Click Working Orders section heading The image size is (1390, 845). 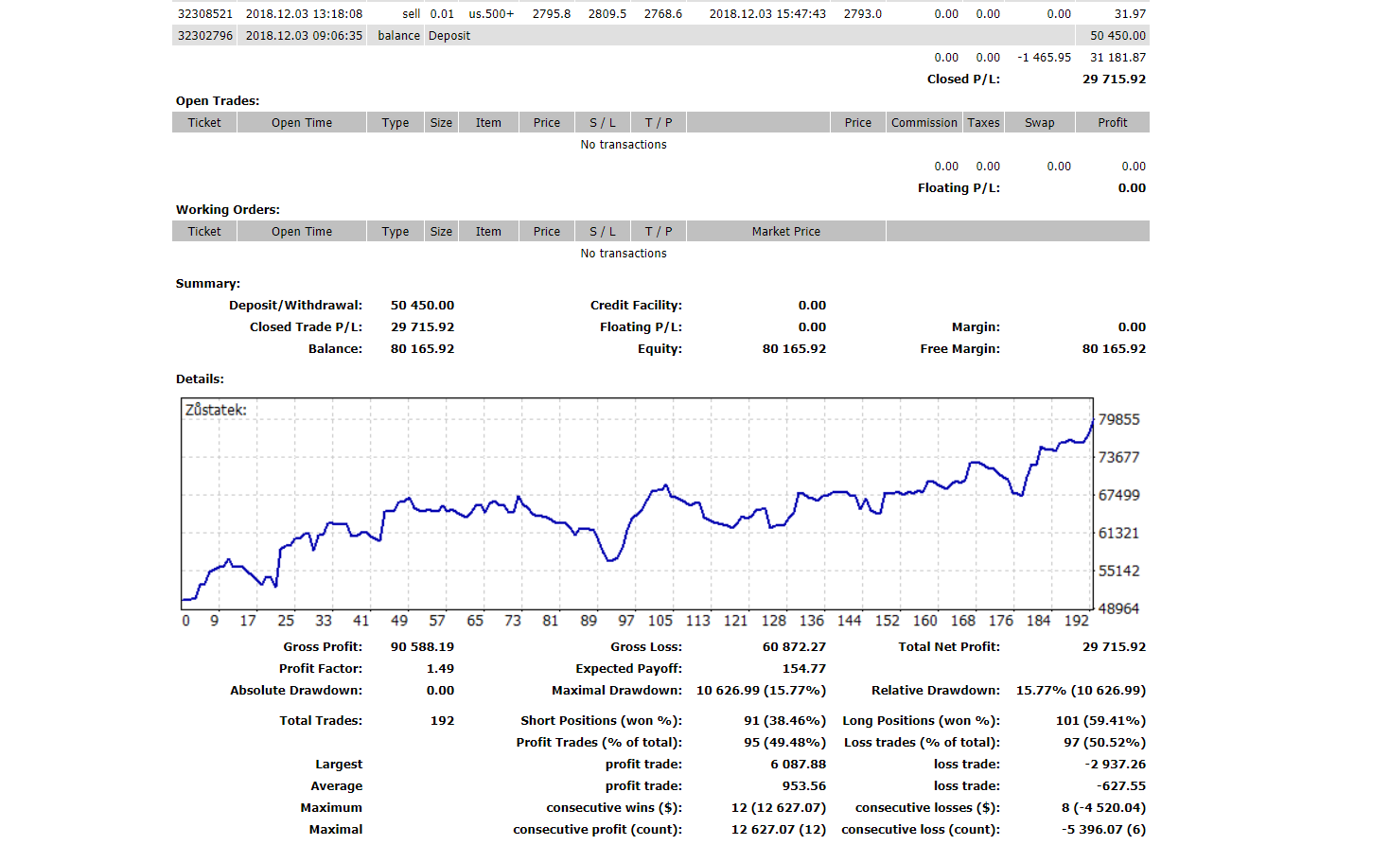pyautogui.click(x=228, y=210)
